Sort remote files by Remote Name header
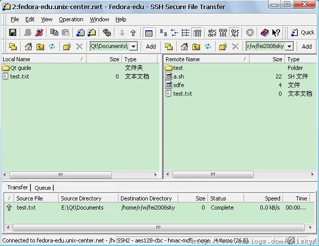The width and height of the screenshot is (319, 246). pos(207,59)
